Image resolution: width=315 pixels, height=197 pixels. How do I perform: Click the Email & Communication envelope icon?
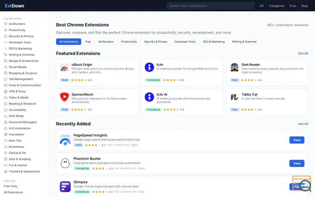[x=6, y=85]
